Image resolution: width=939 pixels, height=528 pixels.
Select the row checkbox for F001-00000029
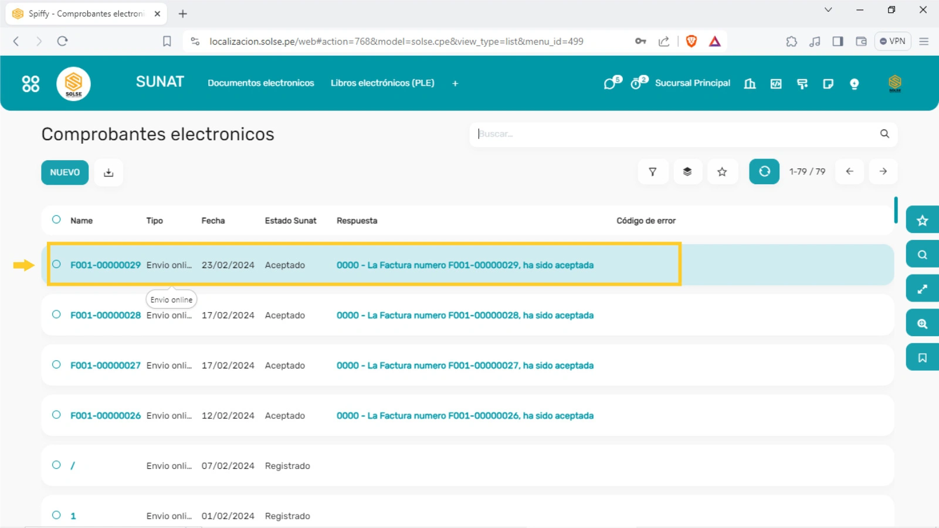[56, 265]
